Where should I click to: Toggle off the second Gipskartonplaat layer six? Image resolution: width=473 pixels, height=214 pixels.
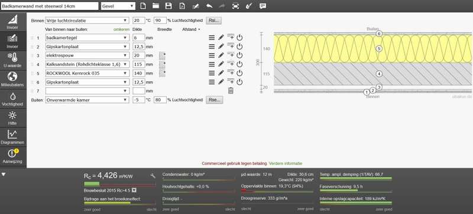[x=239, y=82]
